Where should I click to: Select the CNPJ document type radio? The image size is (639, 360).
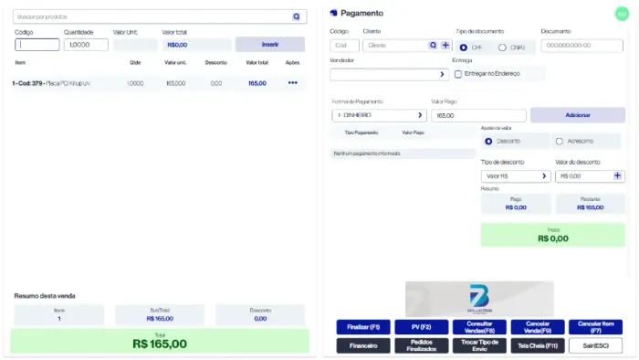[502, 48]
